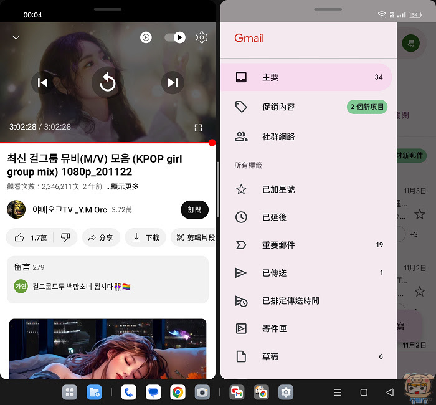Skip to previous video
Viewport: 436px width, 405px height.
42,83
